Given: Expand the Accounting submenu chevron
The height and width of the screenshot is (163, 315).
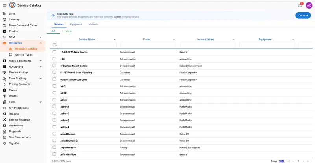Looking at the screenshot, I should [x=41, y=66].
